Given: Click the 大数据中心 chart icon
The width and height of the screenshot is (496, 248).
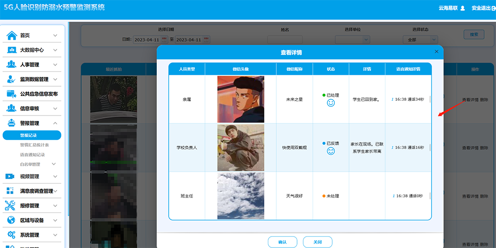Looking at the screenshot, I should point(11,50).
